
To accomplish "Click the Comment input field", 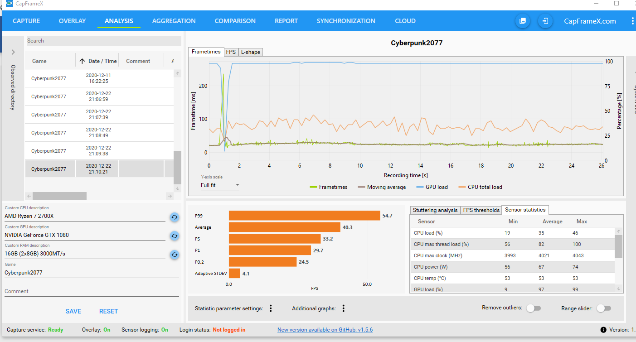I will [92, 291].
